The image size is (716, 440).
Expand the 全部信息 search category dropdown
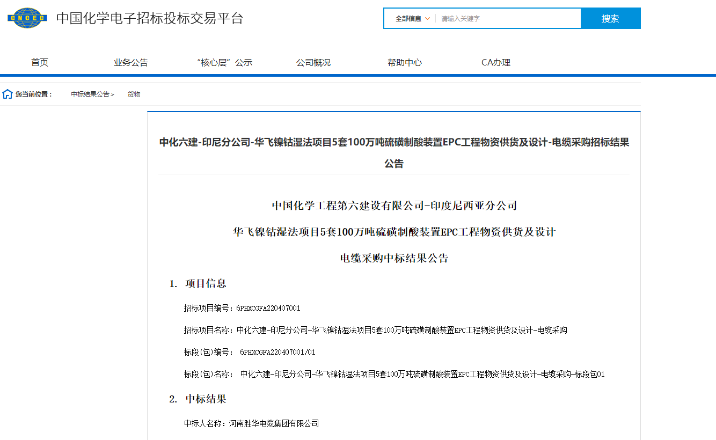coord(409,18)
